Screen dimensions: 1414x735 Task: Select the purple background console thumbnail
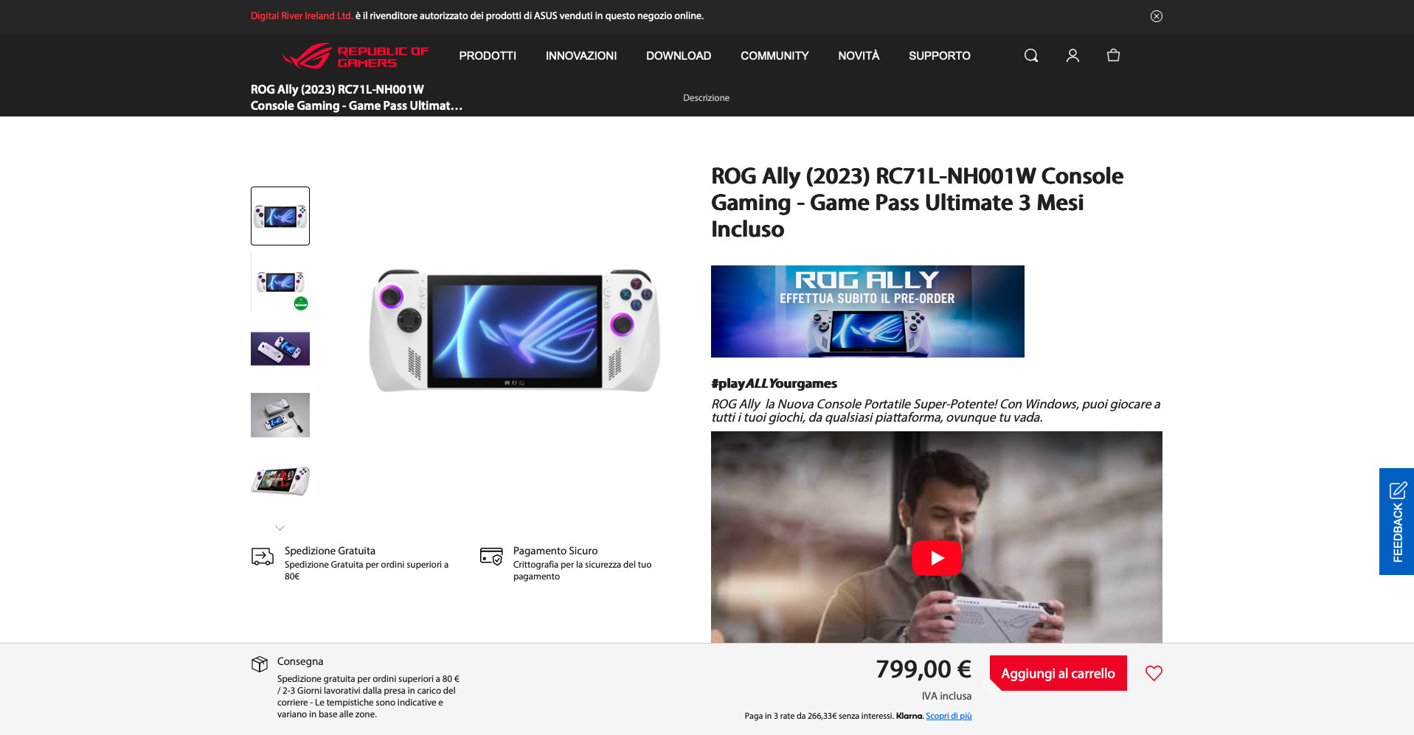pos(280,349)
